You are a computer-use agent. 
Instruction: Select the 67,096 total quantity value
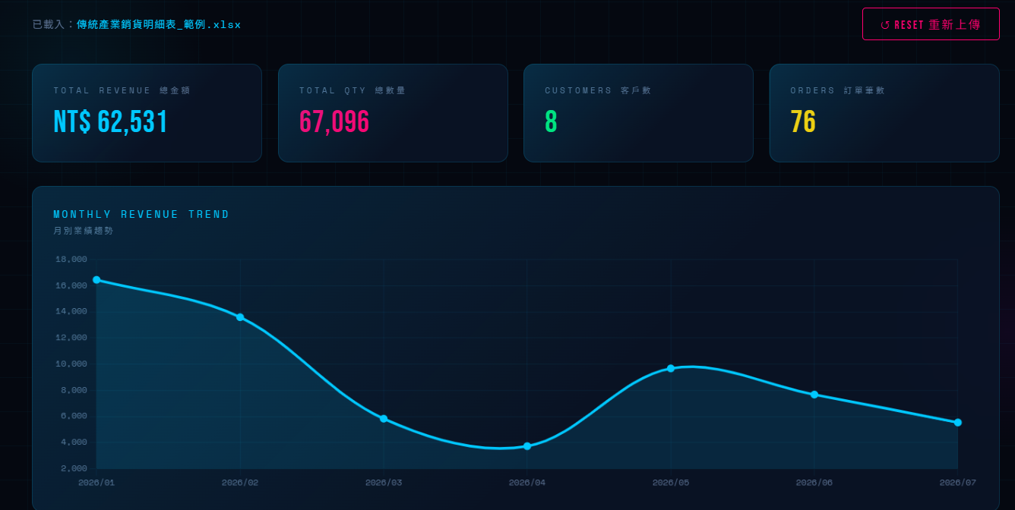(334, 122)
